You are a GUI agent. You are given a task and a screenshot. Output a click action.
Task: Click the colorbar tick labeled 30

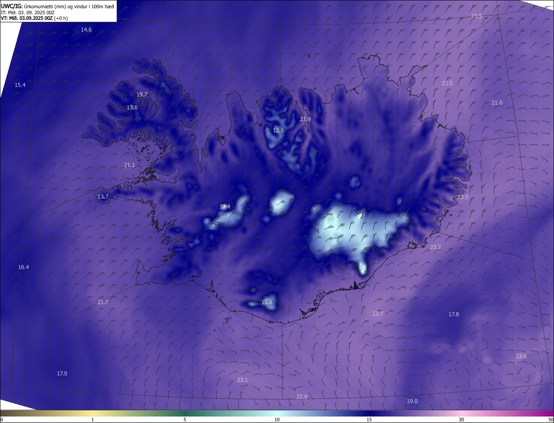[x=461, y=420]
